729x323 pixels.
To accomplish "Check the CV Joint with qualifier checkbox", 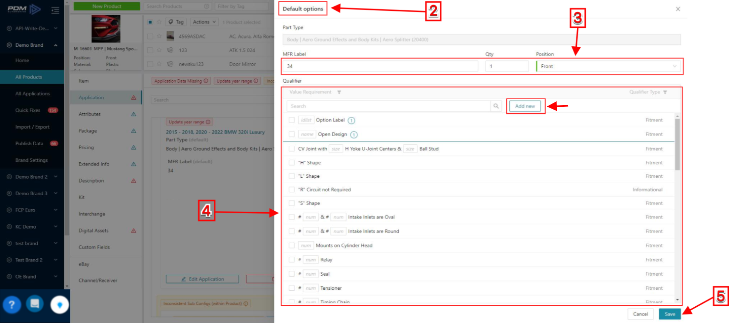I will pos(292,149).
